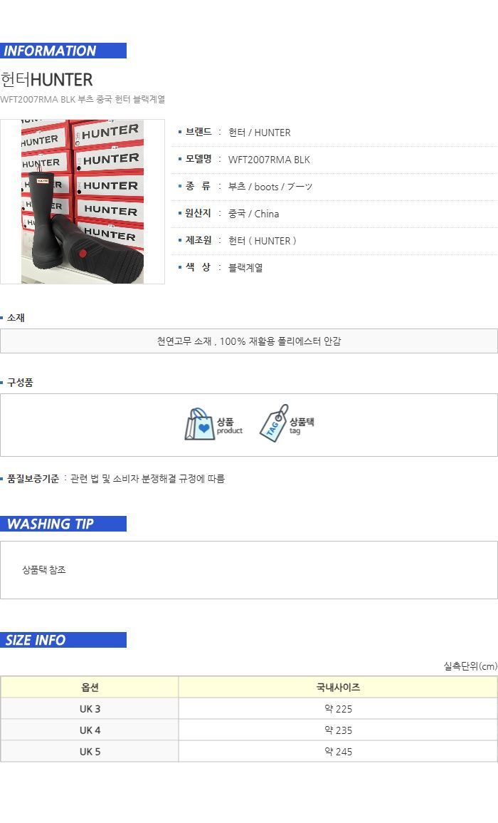498x823 pixels.
Task: Select the UK 5 size option row
Action: coord(249,752)
